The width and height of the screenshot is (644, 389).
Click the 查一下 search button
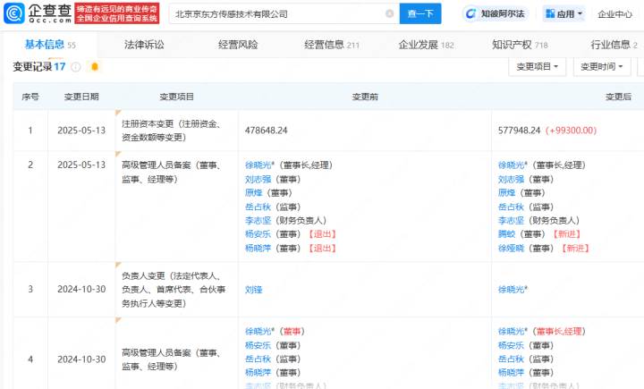coord(420,13)
